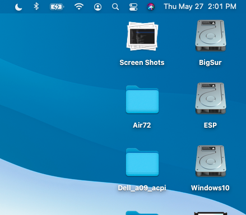
Task: Select the BigSur drive icon
Action: (x=211, y=36)
